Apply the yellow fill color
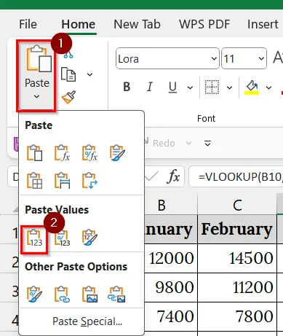The width and height of the screenshot is (283, 336). (252, 87)
